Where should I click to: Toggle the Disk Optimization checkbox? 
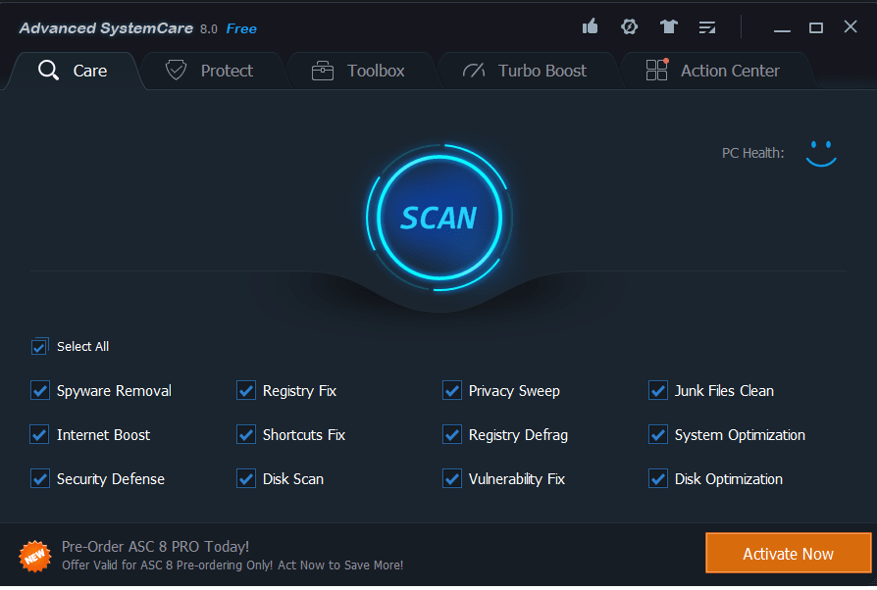(658, 479)
